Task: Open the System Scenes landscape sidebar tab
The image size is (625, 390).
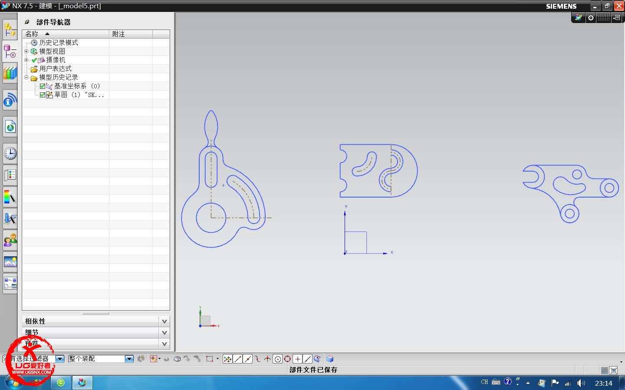Action: pos(10,262)
